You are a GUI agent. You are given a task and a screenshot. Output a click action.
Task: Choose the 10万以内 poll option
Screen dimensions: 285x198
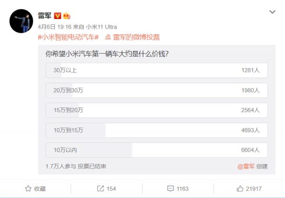click(156, 150)
